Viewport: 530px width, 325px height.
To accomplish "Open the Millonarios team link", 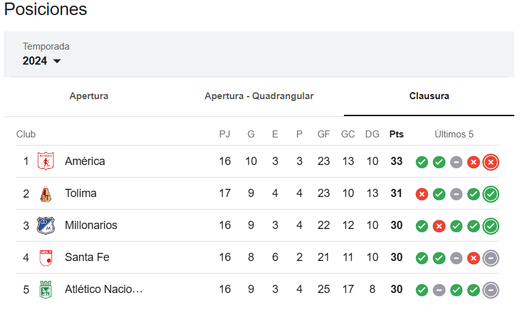I will click(91, 225).
